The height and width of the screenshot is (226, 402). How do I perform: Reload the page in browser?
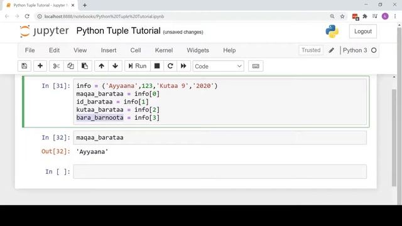pos(27,16)
